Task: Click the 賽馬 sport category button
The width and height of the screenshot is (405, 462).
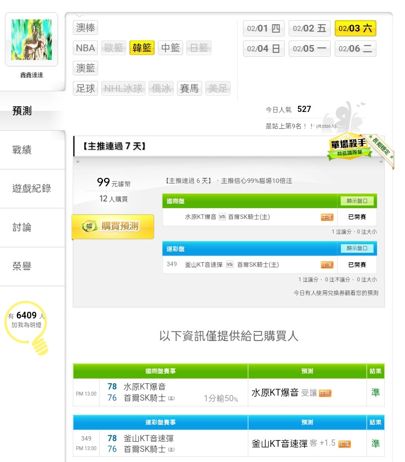Action: 190,88
